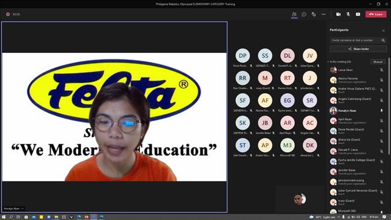Open the Windows Start menu
This screenshot has width=391, height=220.
(4, 217)
